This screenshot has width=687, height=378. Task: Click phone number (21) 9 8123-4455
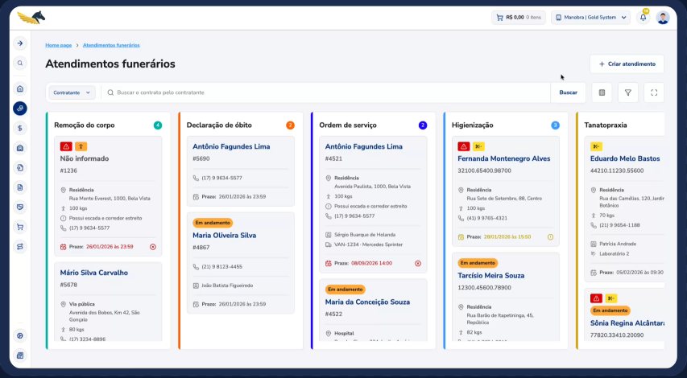click(x=221, y=267)
